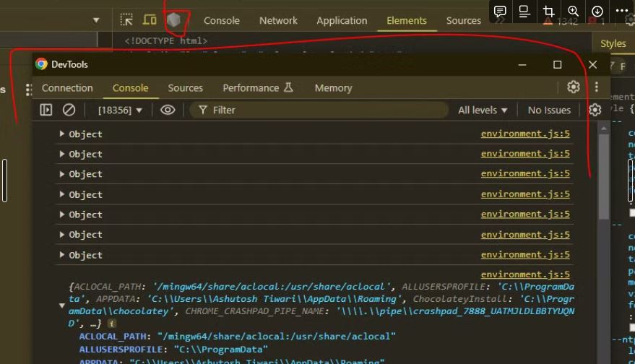The image size is (635, 364).
Task: Show the console sidebar panel icon
Action: (46, 110)
